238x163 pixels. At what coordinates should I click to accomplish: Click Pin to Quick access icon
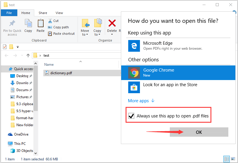(x=12, y=23)
